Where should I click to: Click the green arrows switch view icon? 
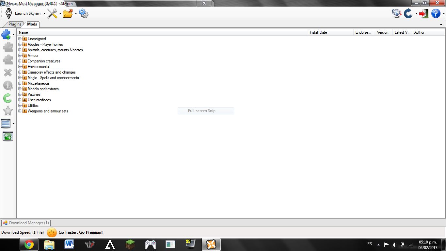click(x=8, y=136)
